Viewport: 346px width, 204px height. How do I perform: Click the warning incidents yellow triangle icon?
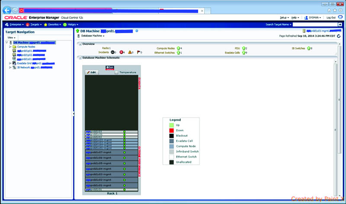tap(130, 52)
